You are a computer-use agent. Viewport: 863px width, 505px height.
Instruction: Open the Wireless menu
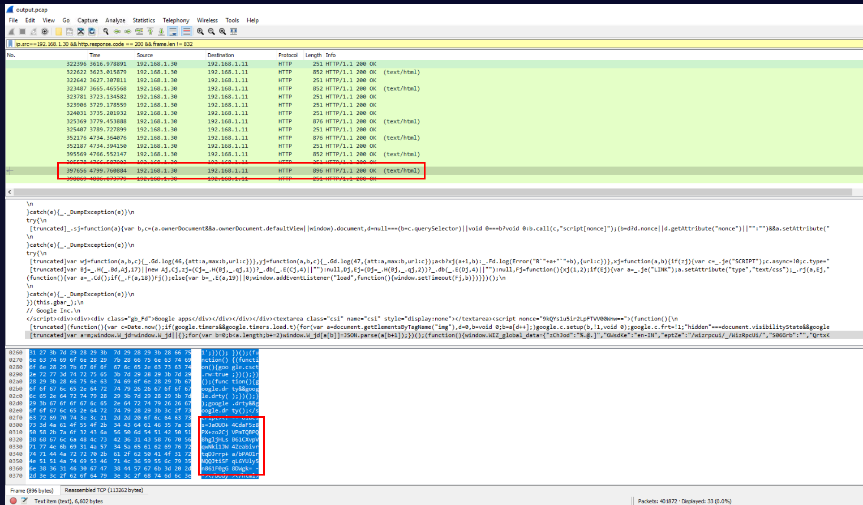coord(207,20)
